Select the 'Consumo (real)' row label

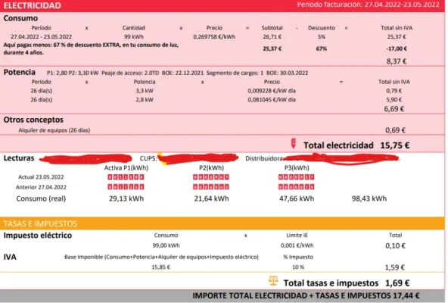pos(41,198)
